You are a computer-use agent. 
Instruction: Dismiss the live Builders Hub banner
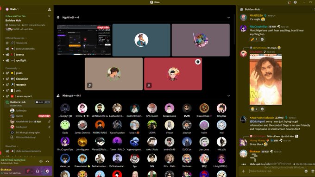49,16
